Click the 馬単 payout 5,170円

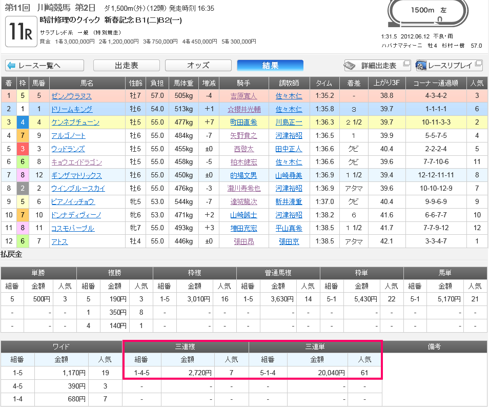[x=449, y=299]
